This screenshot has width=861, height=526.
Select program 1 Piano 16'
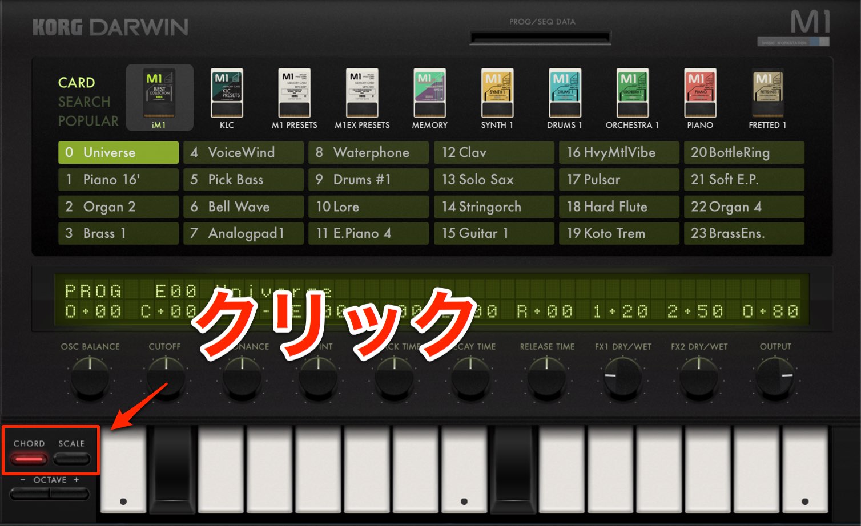pos(118,179)
